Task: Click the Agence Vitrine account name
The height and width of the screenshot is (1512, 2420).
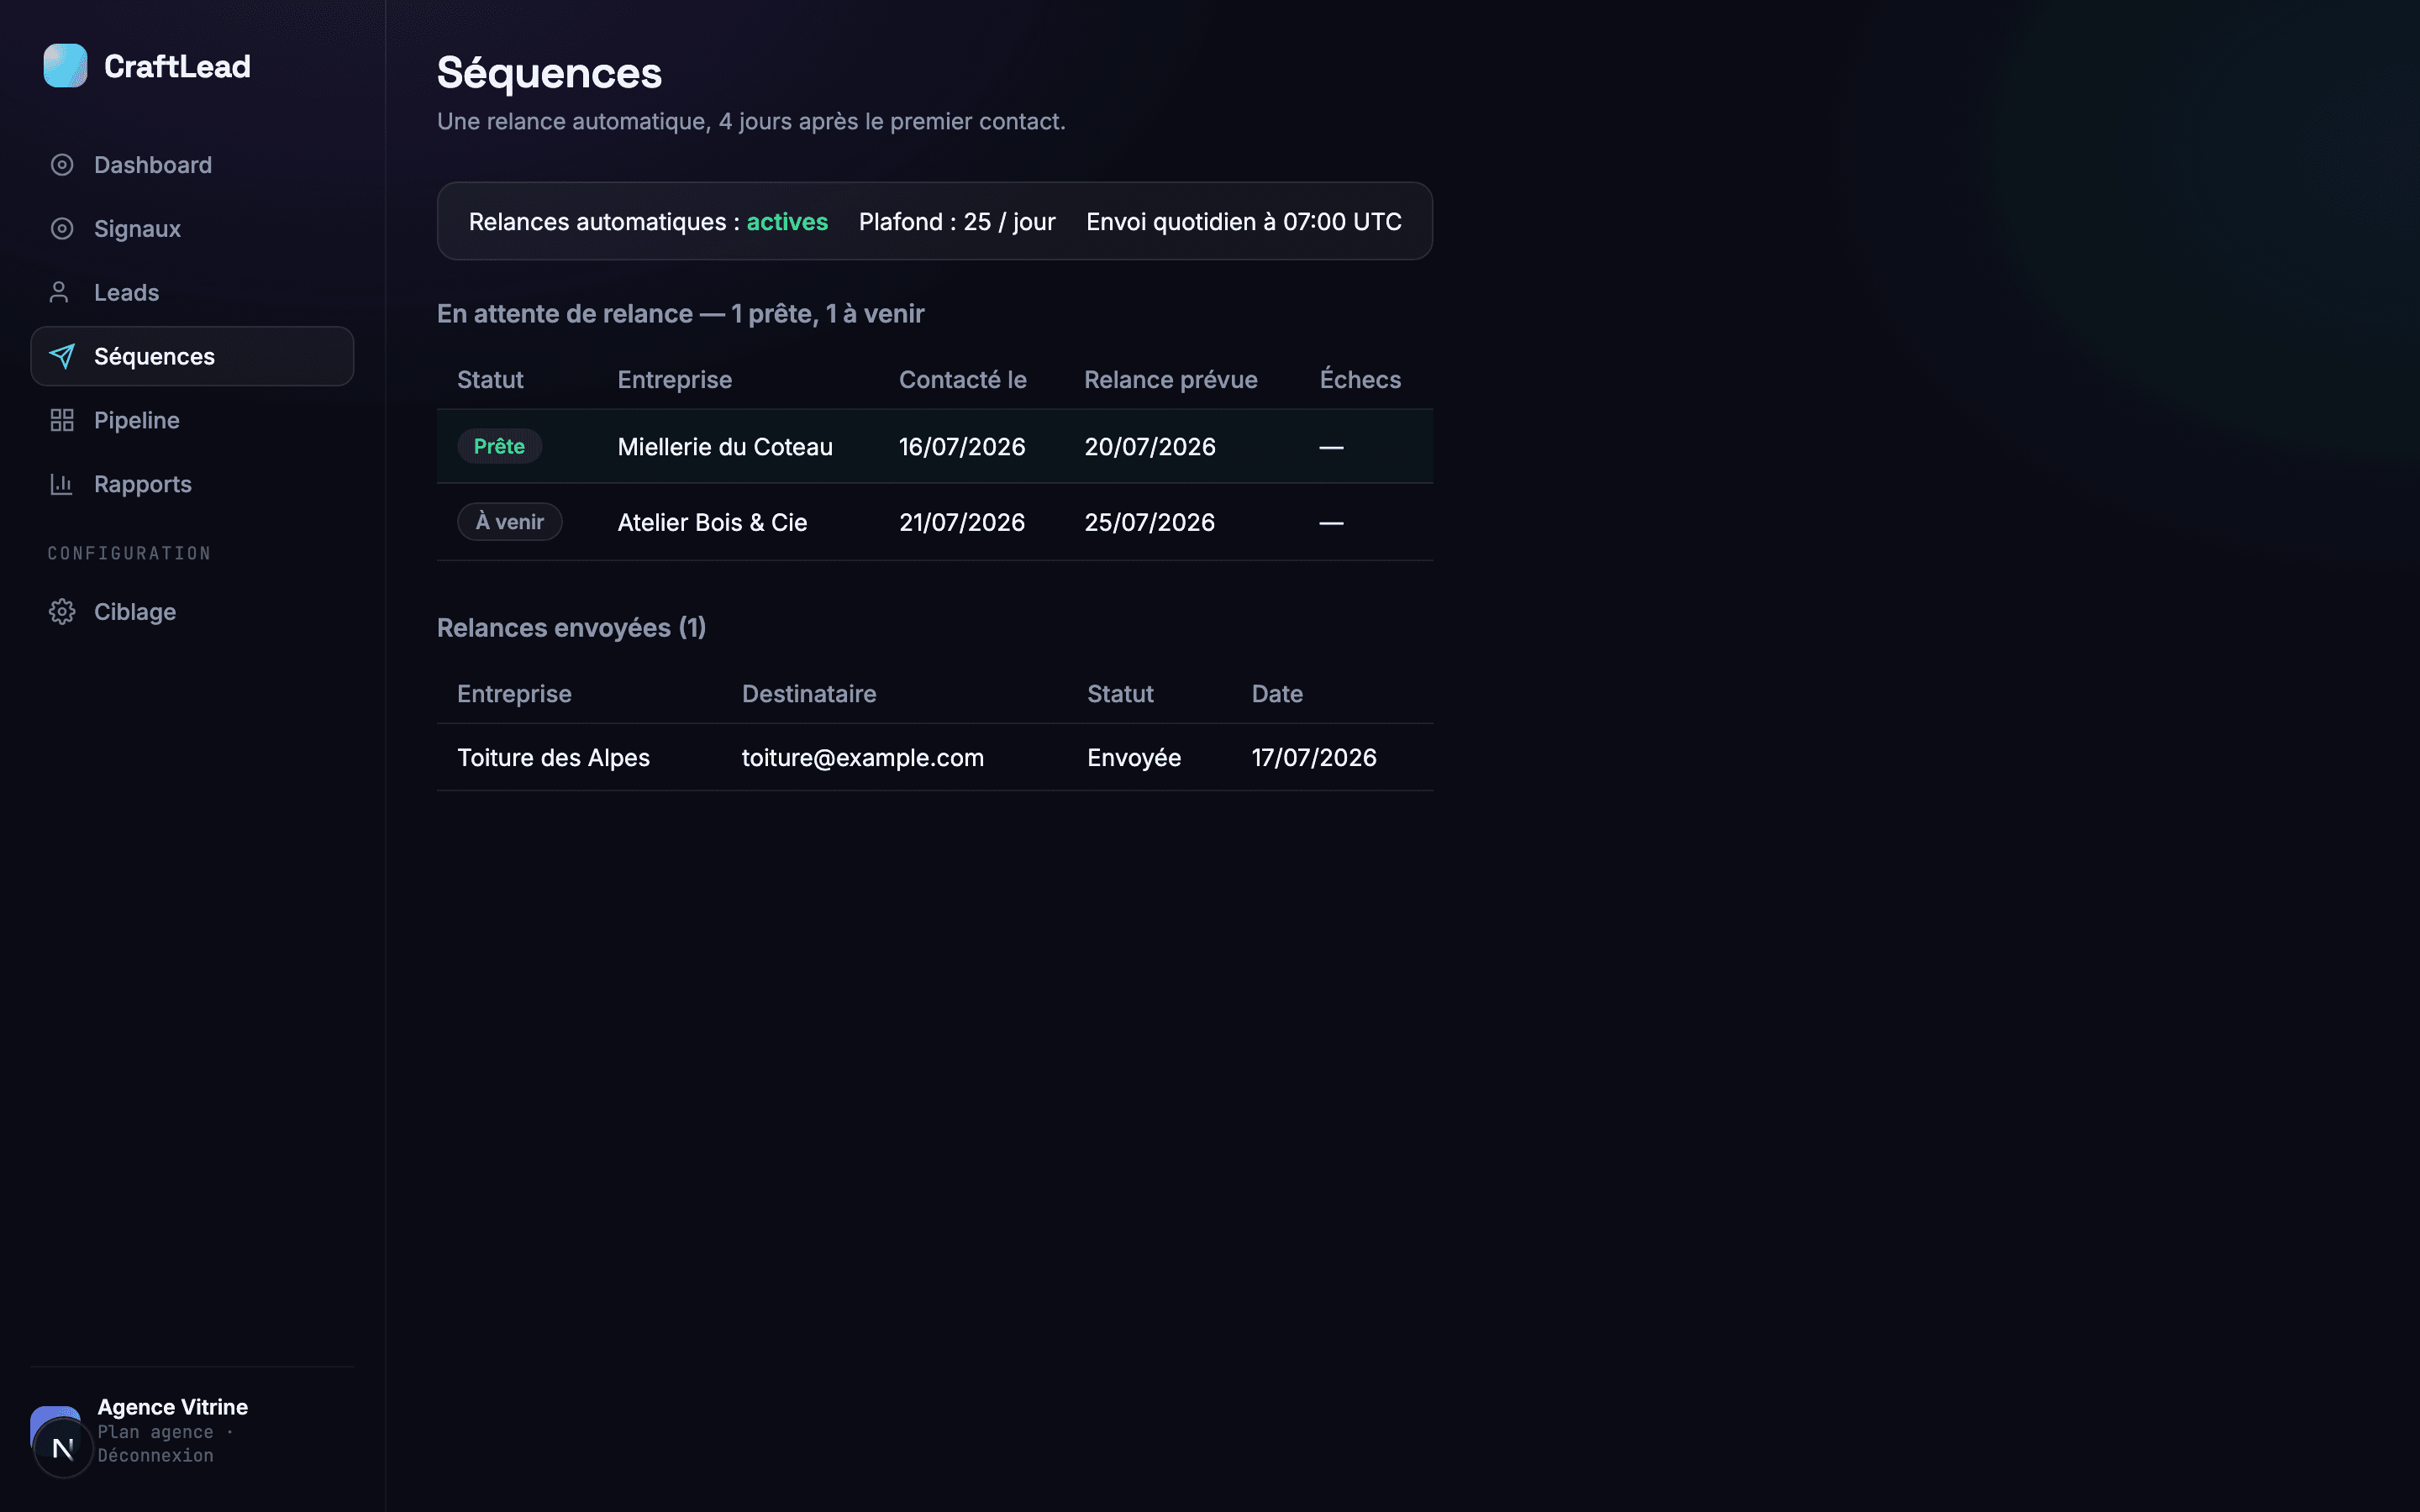Action: [x=172, y=1407]
